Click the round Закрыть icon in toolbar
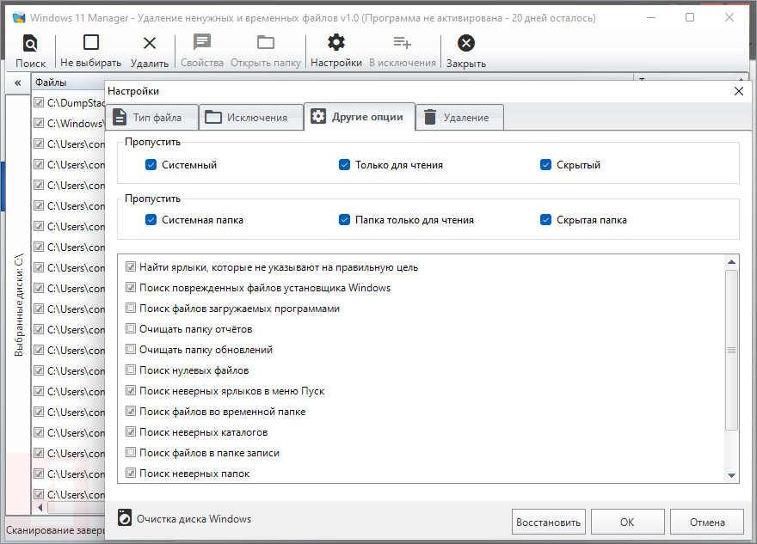Image resolution: width=757 pixels, height=544 pixels. (465, 43)
